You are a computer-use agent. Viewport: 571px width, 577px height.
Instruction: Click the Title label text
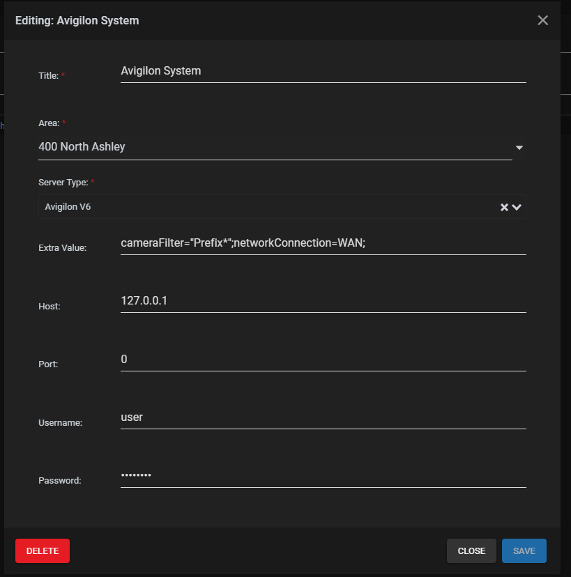(49, 75)
